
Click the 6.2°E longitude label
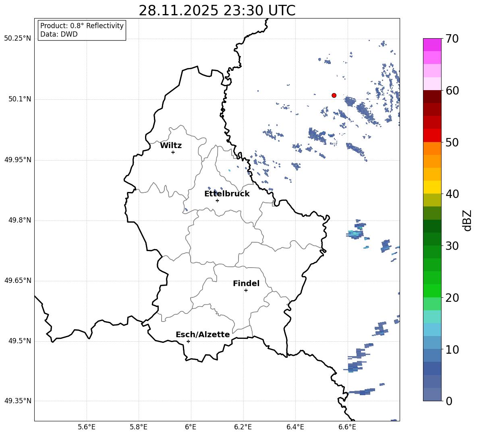[243, 427]
